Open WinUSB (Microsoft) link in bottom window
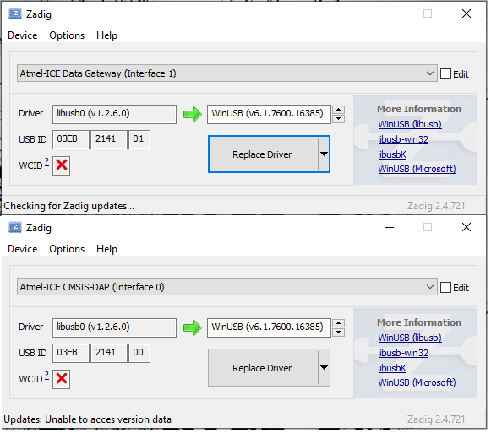 [417, 382]
